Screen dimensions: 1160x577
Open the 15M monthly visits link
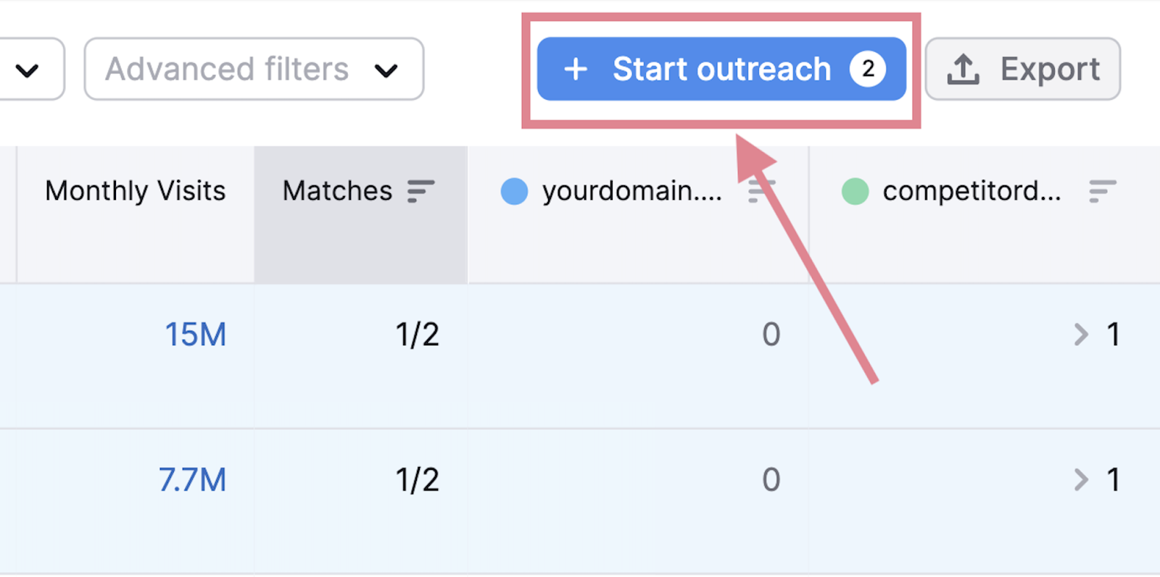(x=194, y=334)
